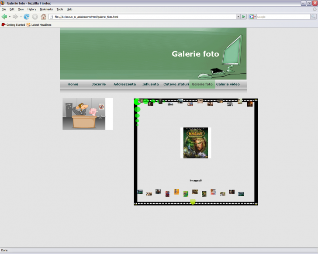Open the Tools menu
The width and height of the screenshot is (318, 254).
(x=60, y=9)
